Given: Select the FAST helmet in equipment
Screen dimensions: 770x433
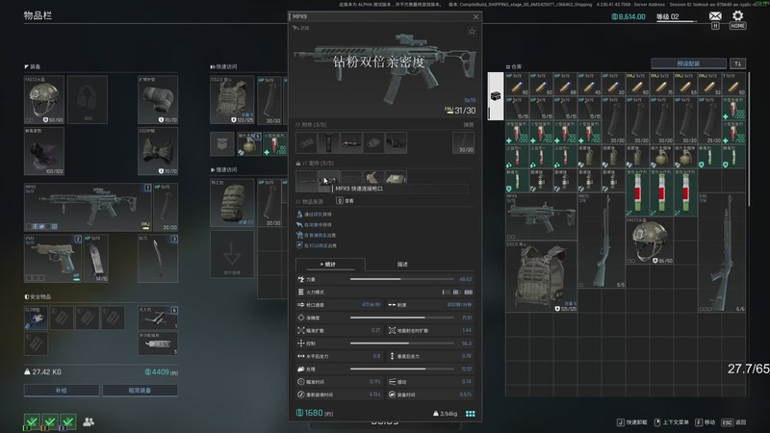Looking at the screenshot, I should [x=44, y=100].
